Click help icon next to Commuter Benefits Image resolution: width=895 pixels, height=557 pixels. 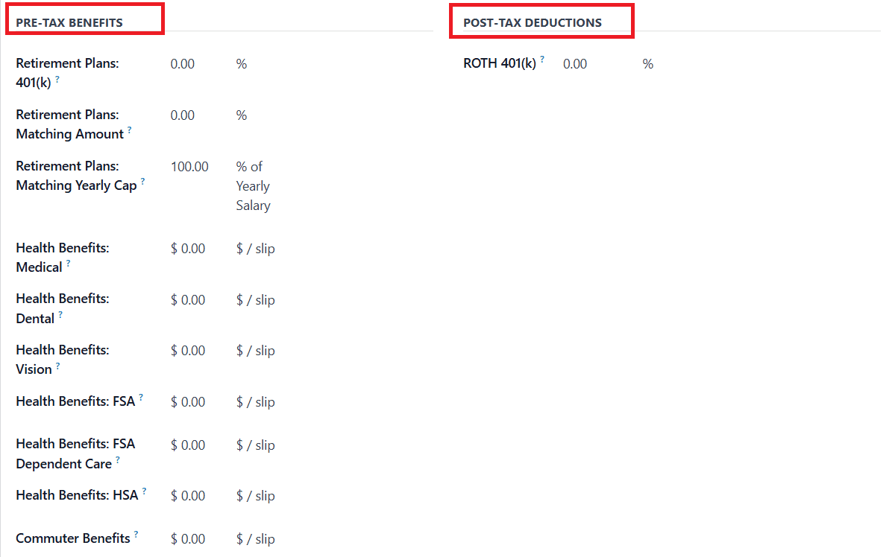(x=136, y=535)
